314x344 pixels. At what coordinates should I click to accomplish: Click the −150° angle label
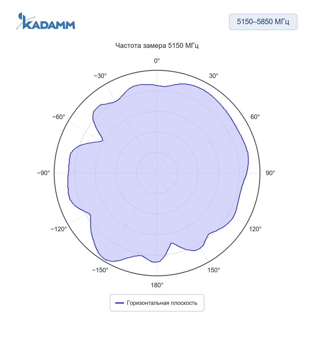[x=100, y=270]
